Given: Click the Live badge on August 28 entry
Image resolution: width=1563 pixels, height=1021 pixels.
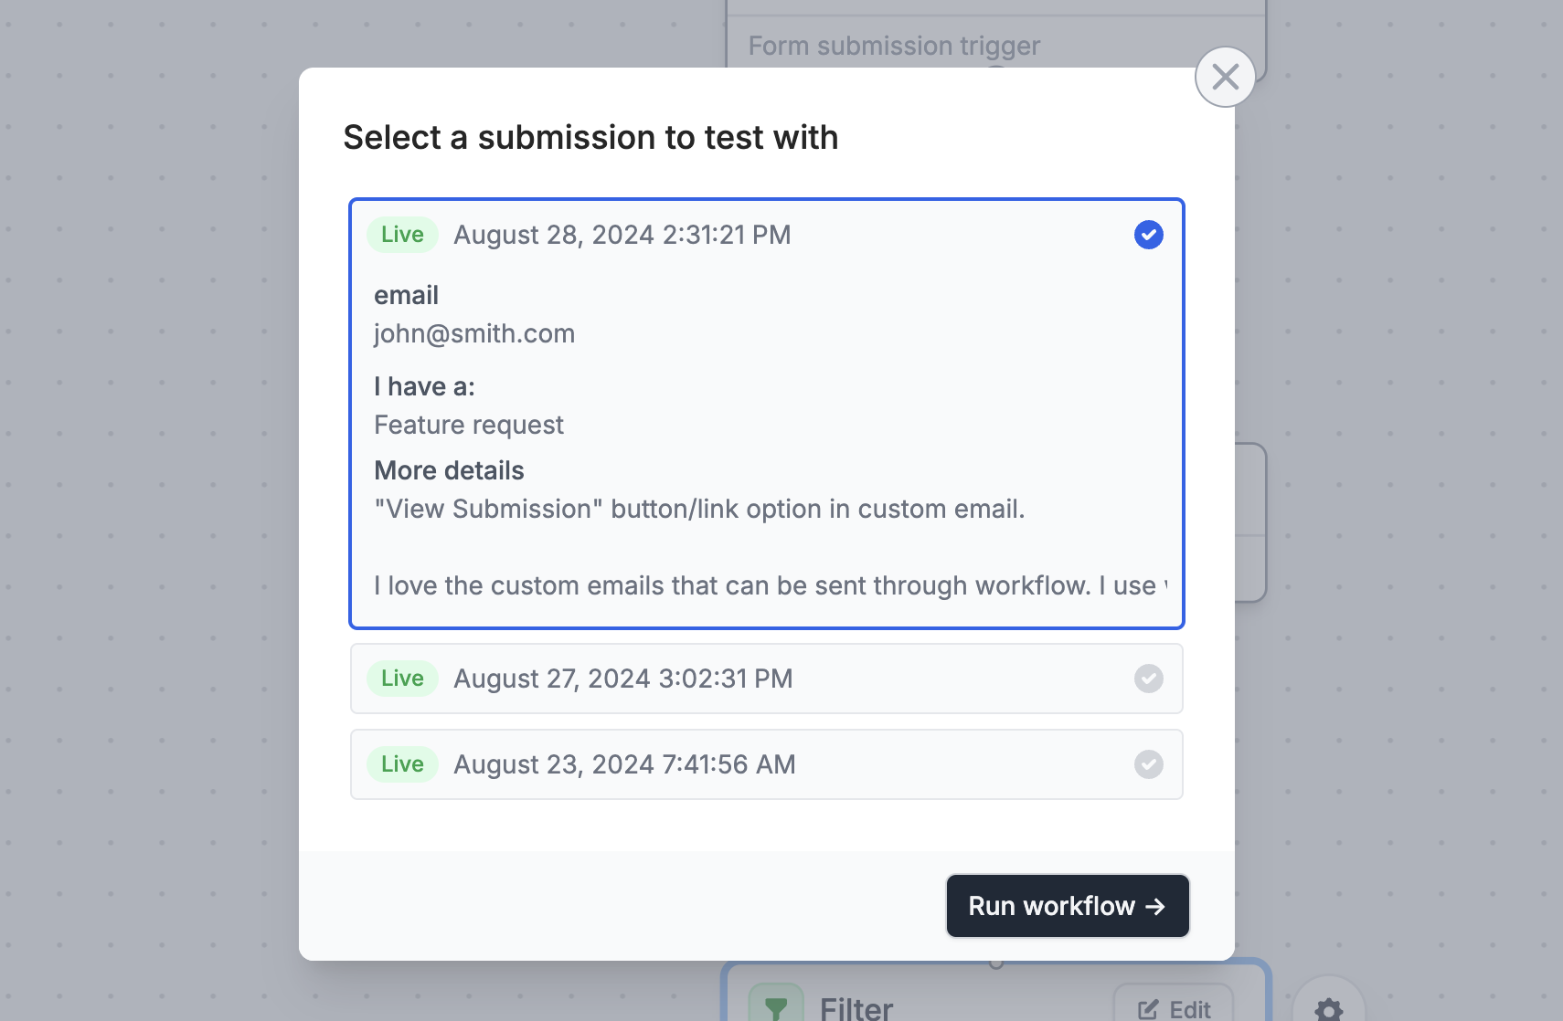Looking at the screenshot, I should [x=402, y=235].
